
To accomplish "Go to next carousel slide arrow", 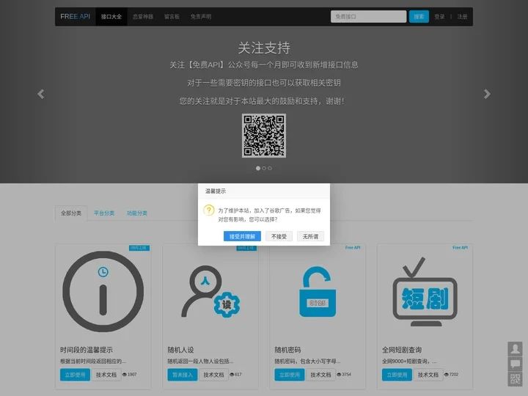I will point(487,94).
